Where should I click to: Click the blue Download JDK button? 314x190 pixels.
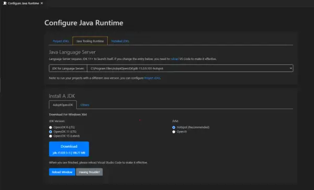coord(69,149)
